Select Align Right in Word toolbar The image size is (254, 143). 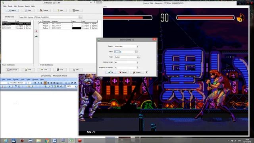click(51, 83)
